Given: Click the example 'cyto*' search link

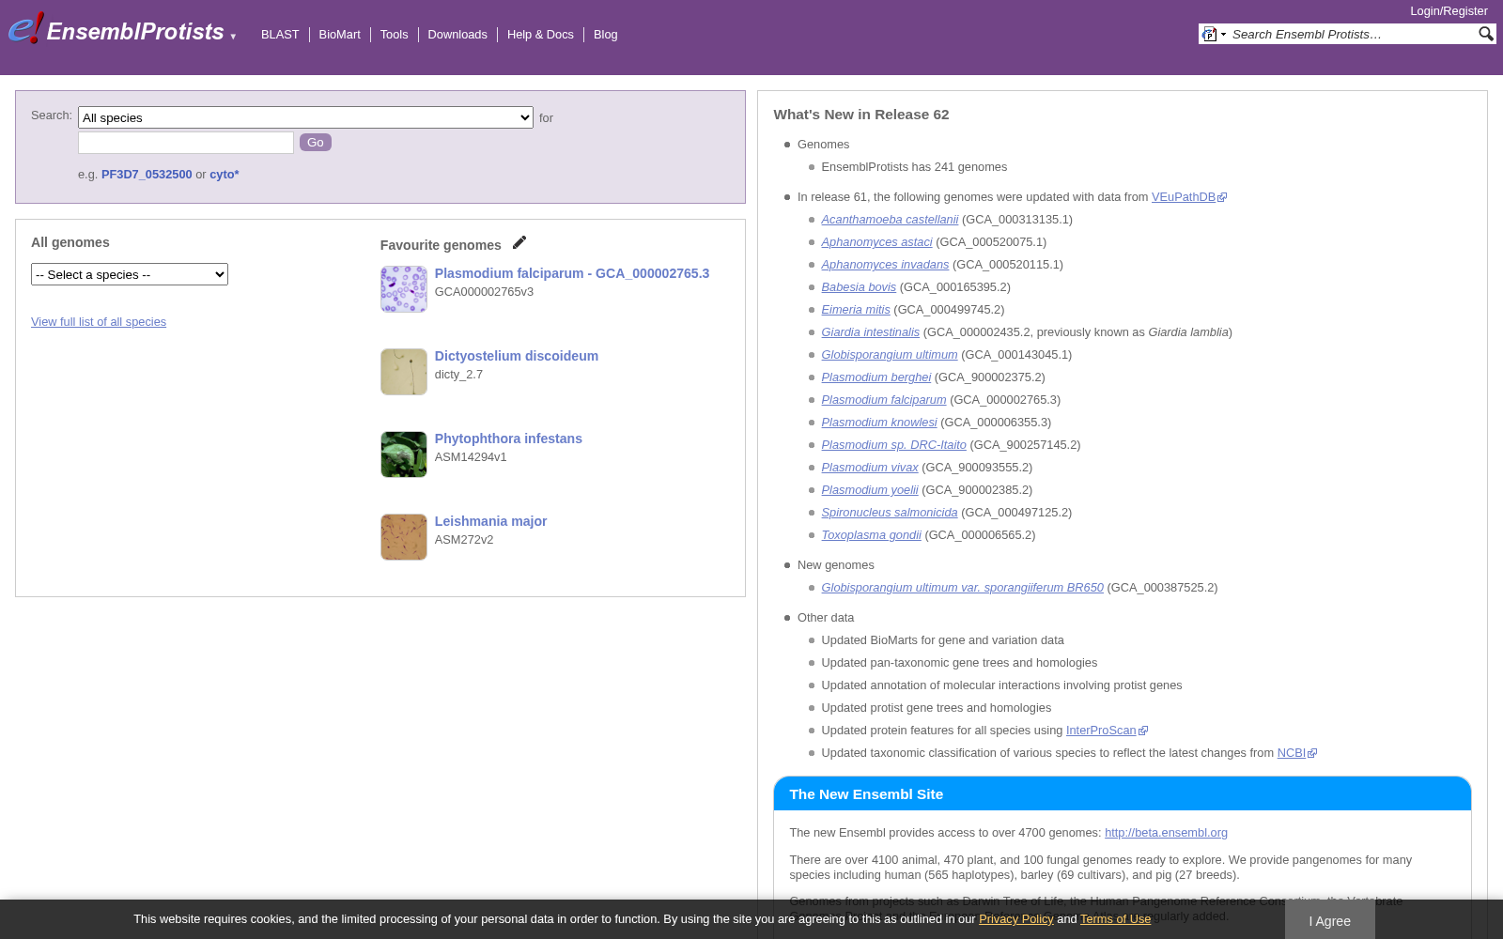Looking at the screenshot, I should (x=225, y=175).
